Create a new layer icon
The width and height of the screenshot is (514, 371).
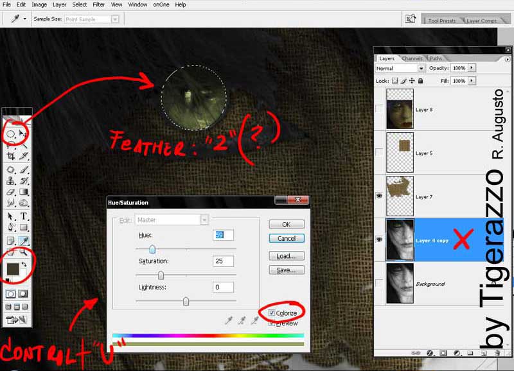484,353
